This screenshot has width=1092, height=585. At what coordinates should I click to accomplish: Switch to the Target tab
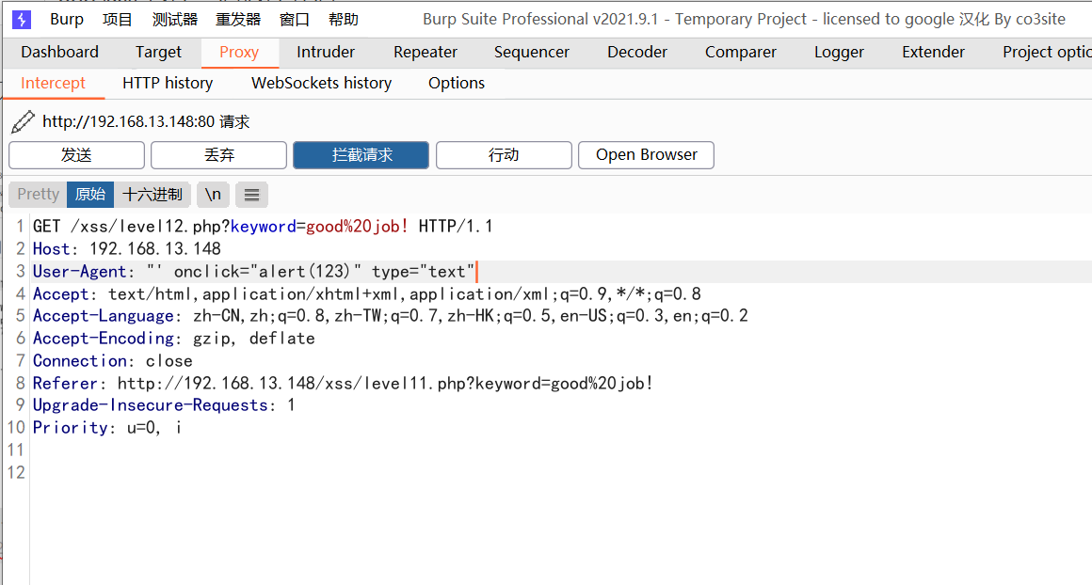click(158, 52)
